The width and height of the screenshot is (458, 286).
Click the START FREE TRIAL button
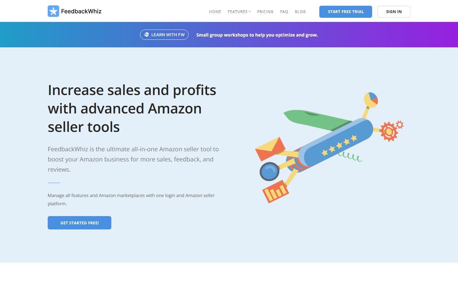coord(346,12)
